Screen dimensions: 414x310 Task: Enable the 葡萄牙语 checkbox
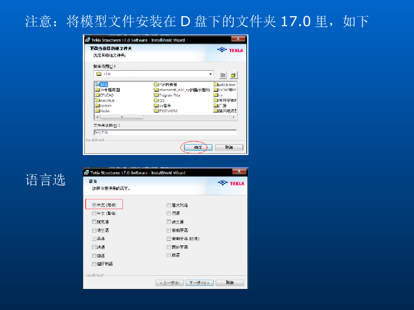point(169,230)
